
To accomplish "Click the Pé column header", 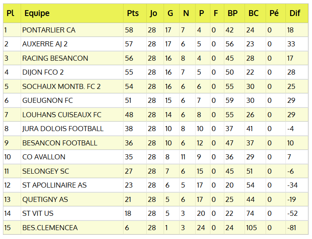I will [274, 13].
